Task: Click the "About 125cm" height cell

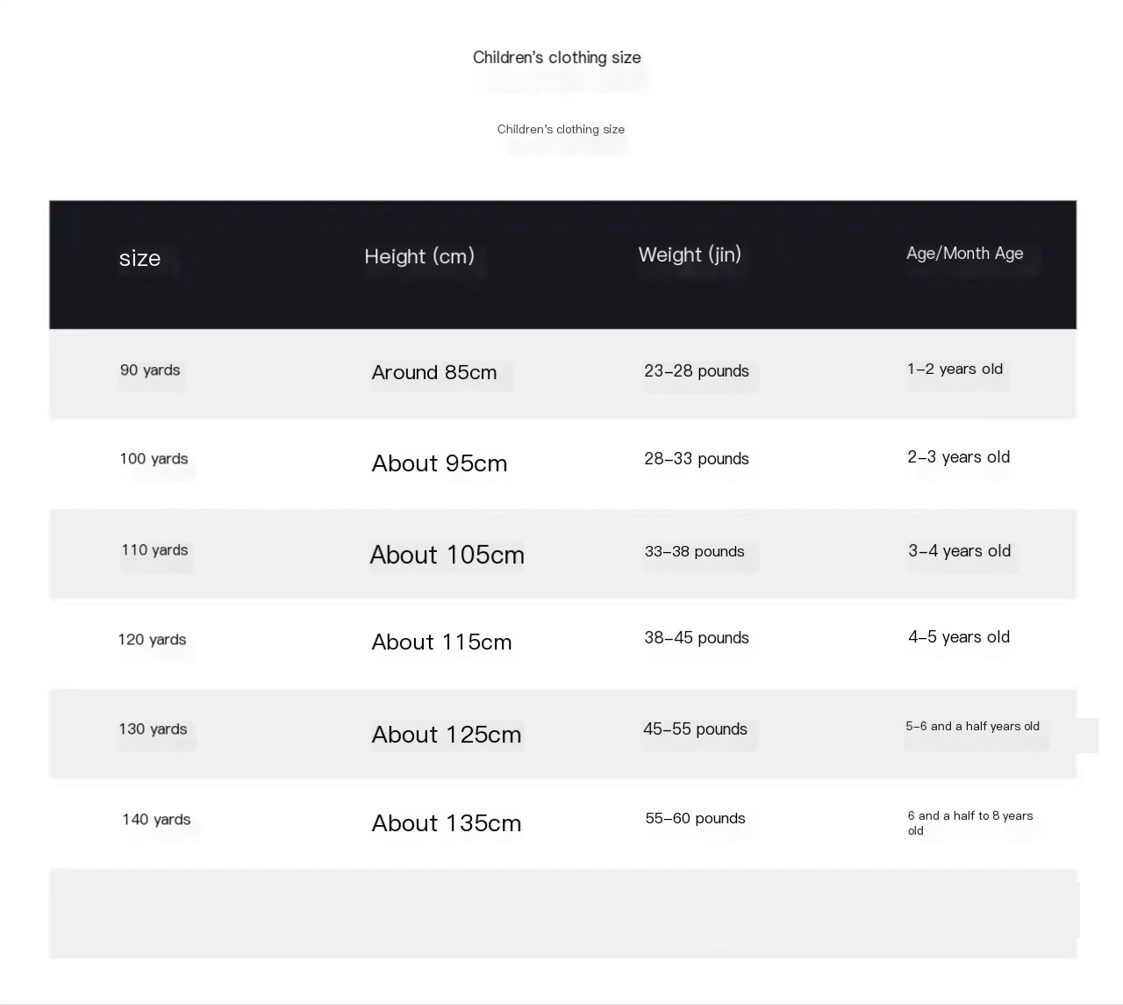Action: pos(447,735)
